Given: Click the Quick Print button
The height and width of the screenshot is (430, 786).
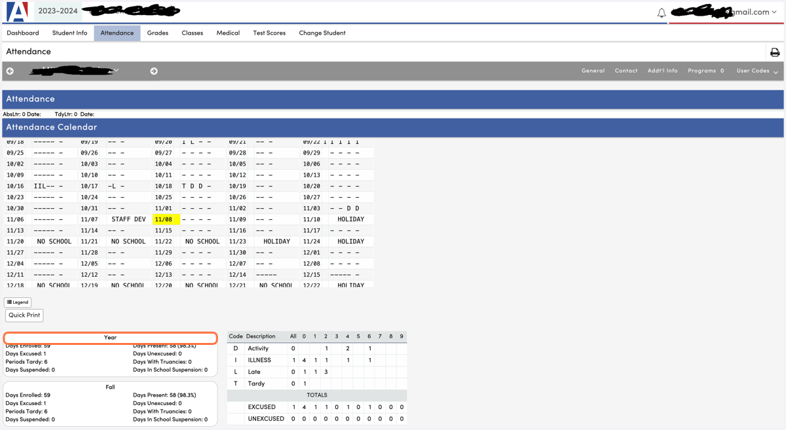Looking at the screenshot, I should tap(24, 315).
